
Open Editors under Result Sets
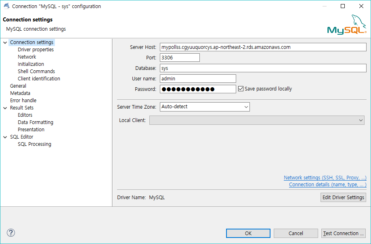pyautogui.click(x=25, y=115)
